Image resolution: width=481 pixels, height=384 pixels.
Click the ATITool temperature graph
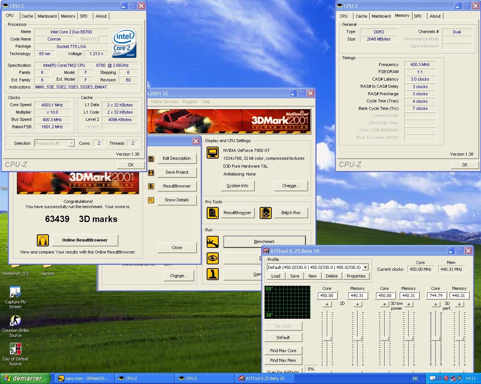coord(287,302)
